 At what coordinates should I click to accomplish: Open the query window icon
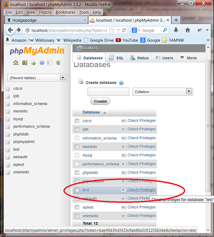(33, 63)
